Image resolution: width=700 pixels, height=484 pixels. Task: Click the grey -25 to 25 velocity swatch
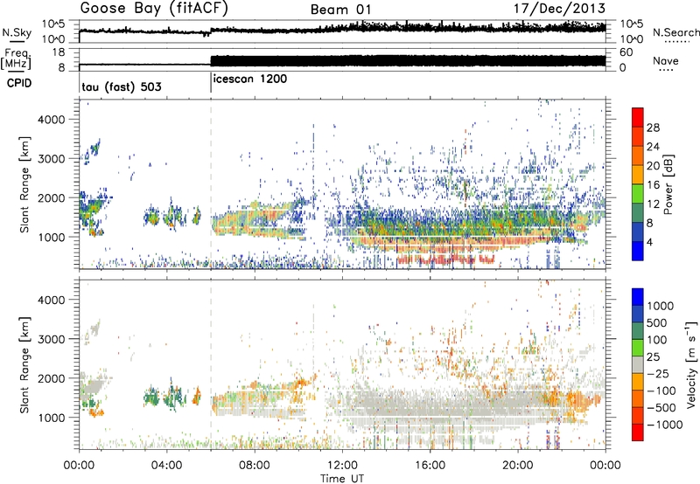coord(638,364)
